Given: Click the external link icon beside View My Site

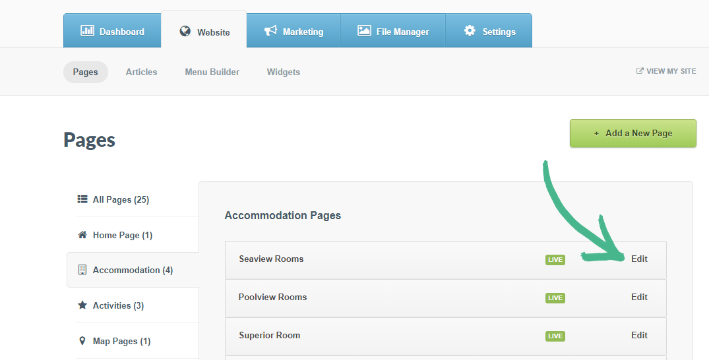Looking at the screenshot, I should click(x=640, y=71).
